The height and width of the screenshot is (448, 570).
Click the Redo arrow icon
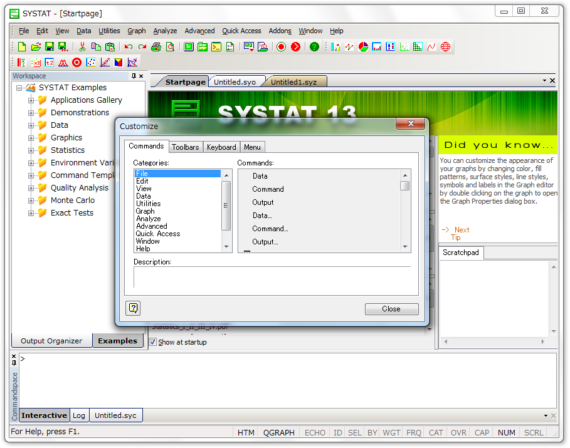pos(142,47)
